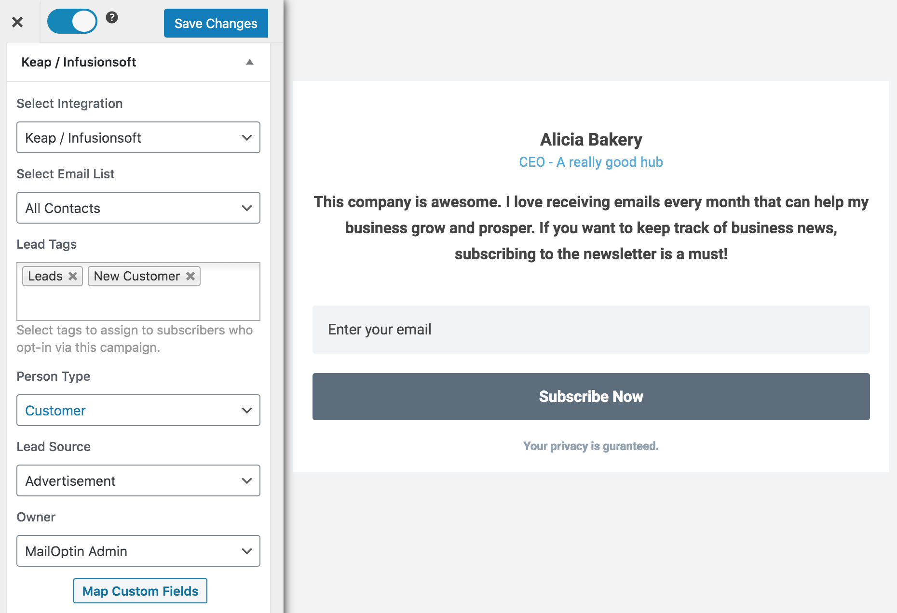This screenshot has height=613, width=897.
Task: Click the privacy guarantee text
Action: tap(590, 446)
